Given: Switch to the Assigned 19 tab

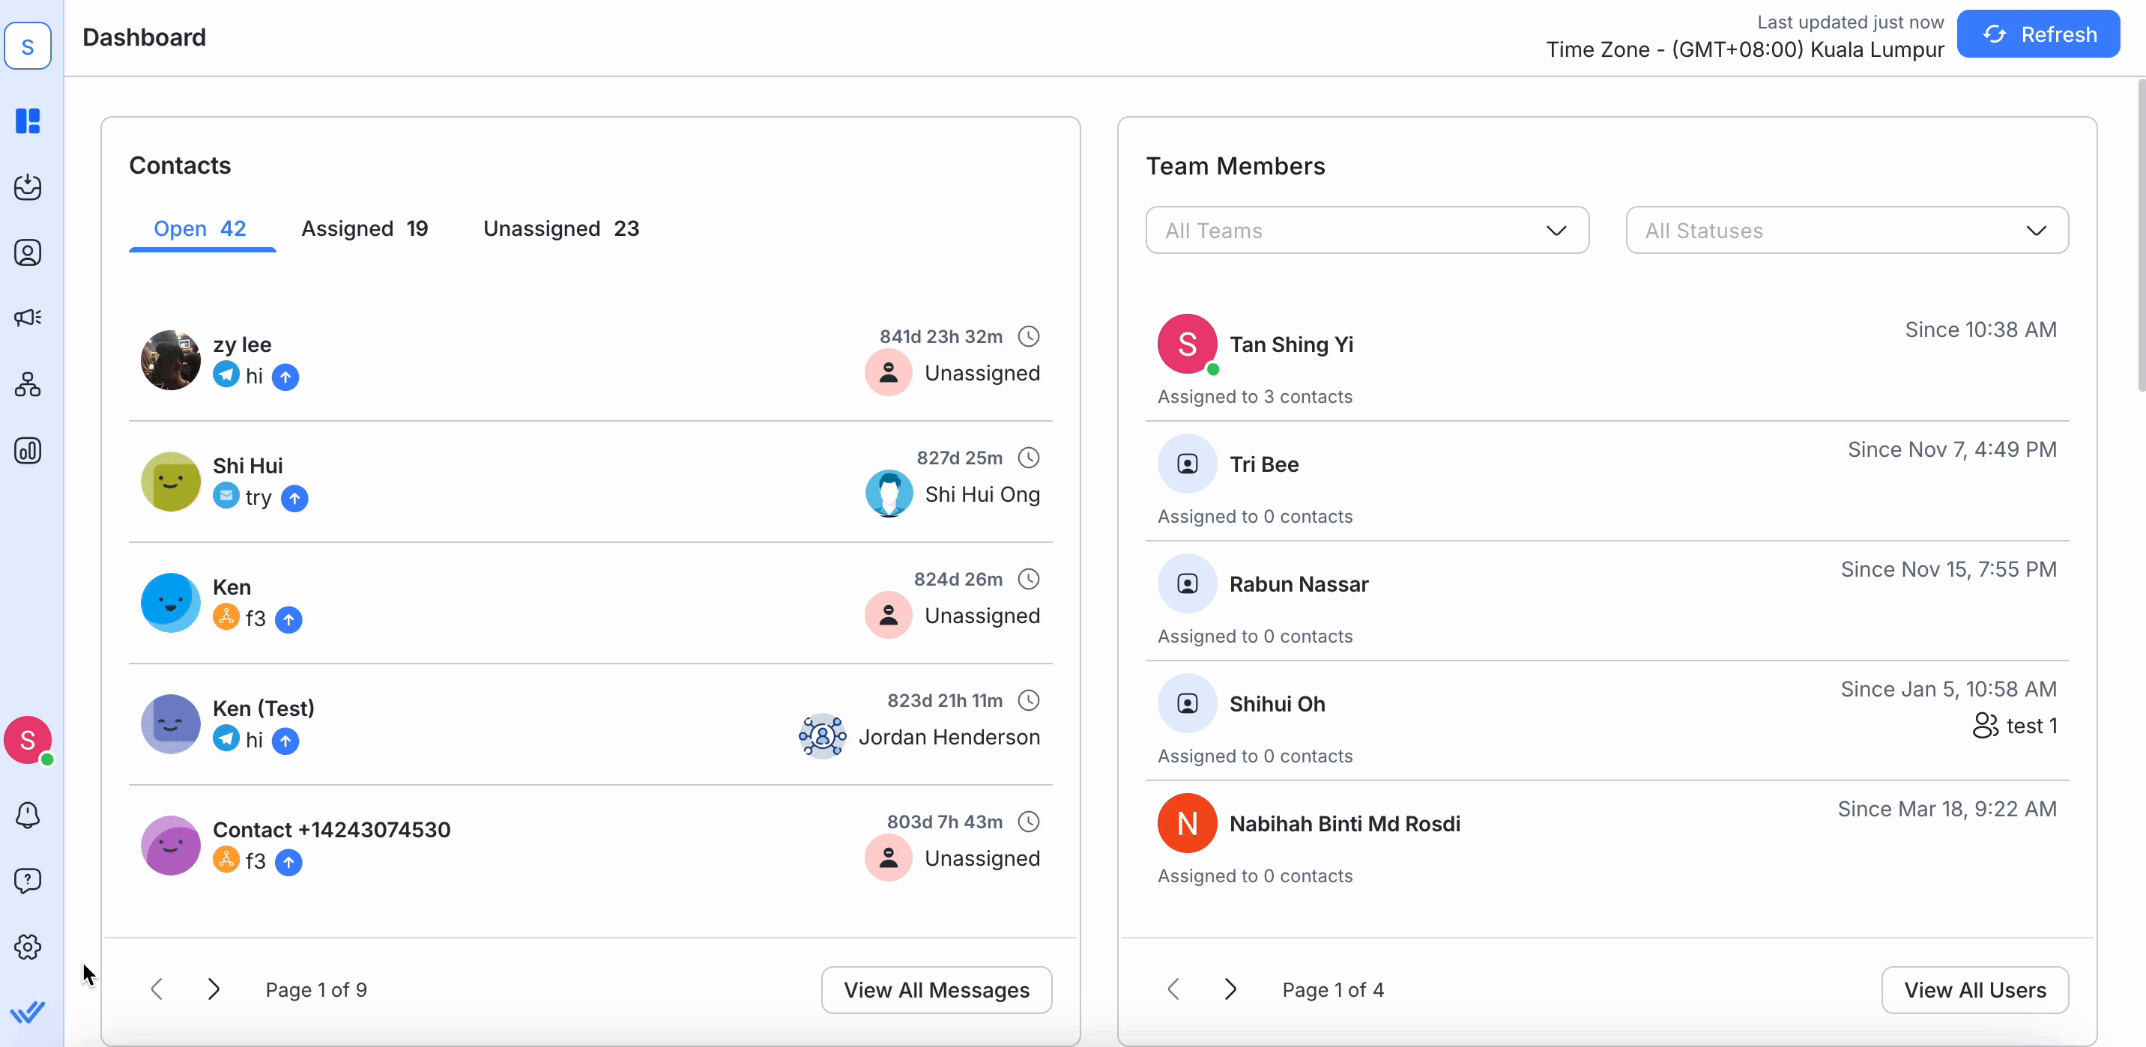Looking at the screenshot, I should click(365, 228).
